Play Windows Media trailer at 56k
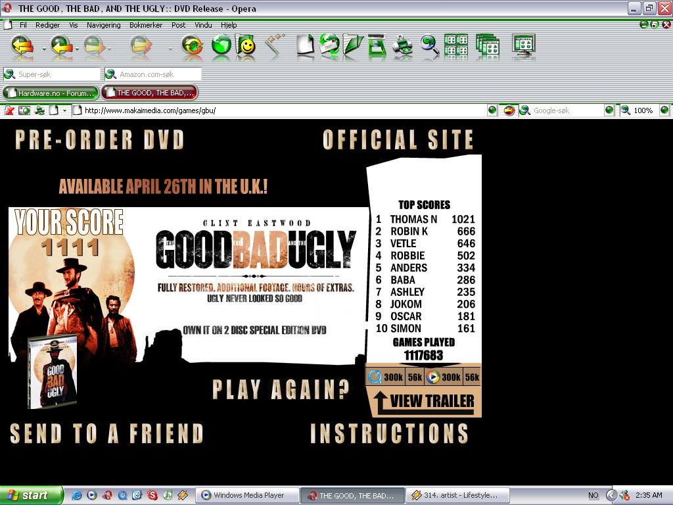Image resolution: width=673 pixels, height=505 pixels. click(x=472, y=377)
